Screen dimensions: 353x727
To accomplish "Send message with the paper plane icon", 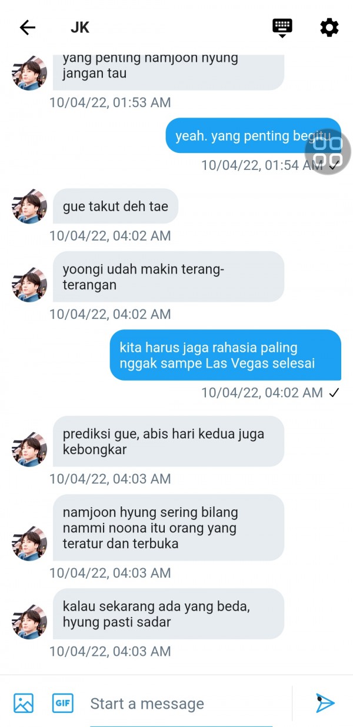I will [325, 703].
